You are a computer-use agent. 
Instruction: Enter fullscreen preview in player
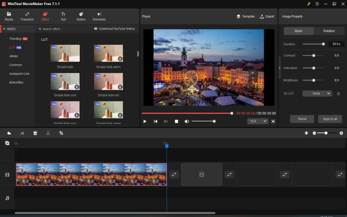point(273,122)
